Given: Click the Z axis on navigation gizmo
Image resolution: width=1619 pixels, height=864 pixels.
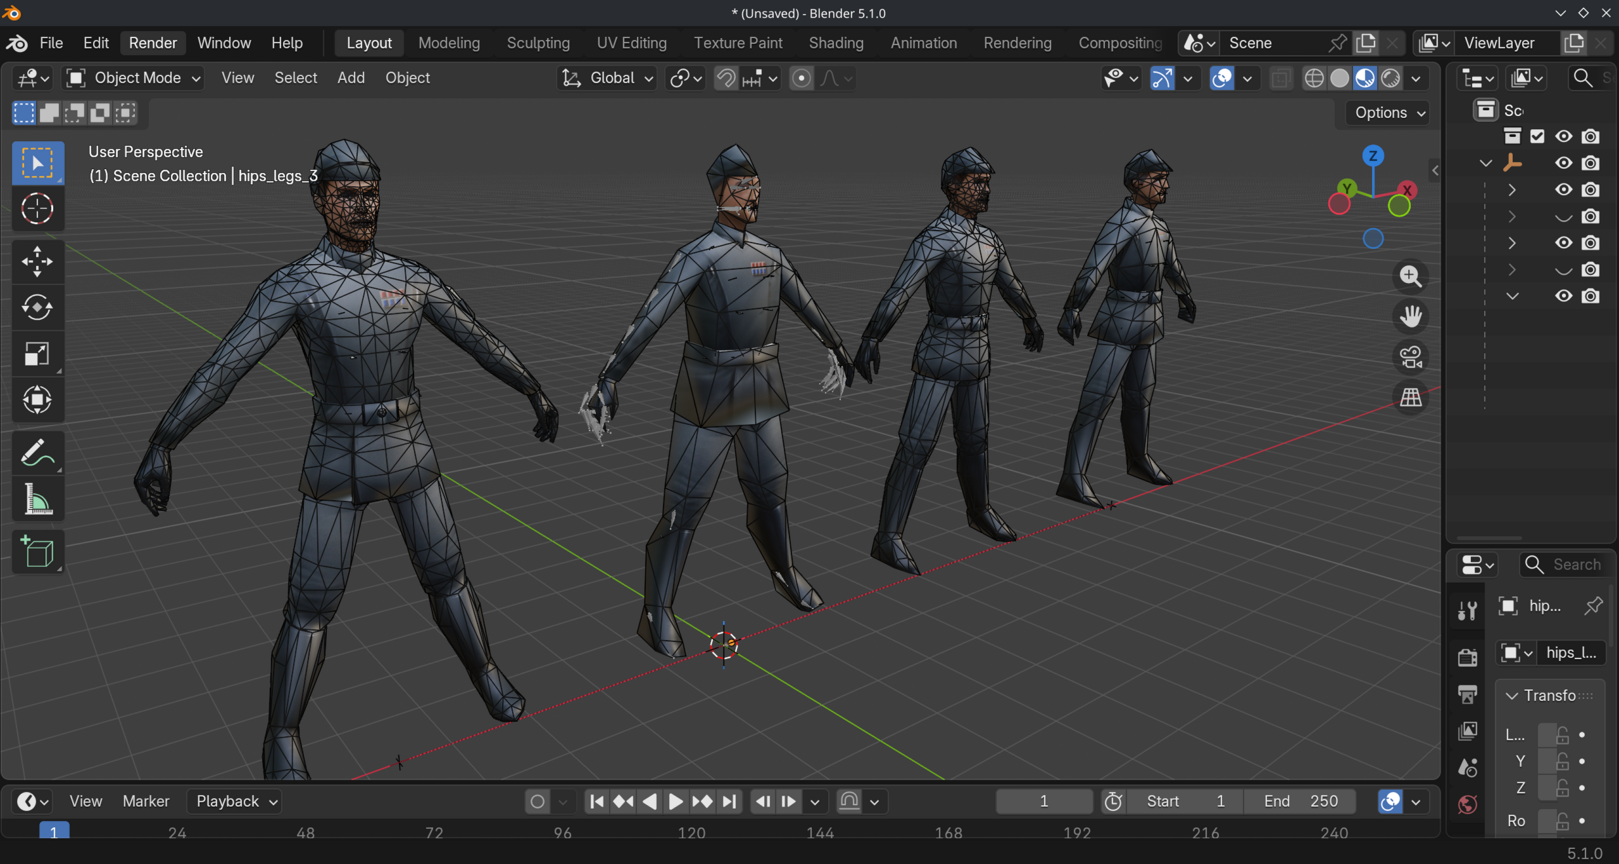Looking at the screenshot, I should tap(1373, 156).
